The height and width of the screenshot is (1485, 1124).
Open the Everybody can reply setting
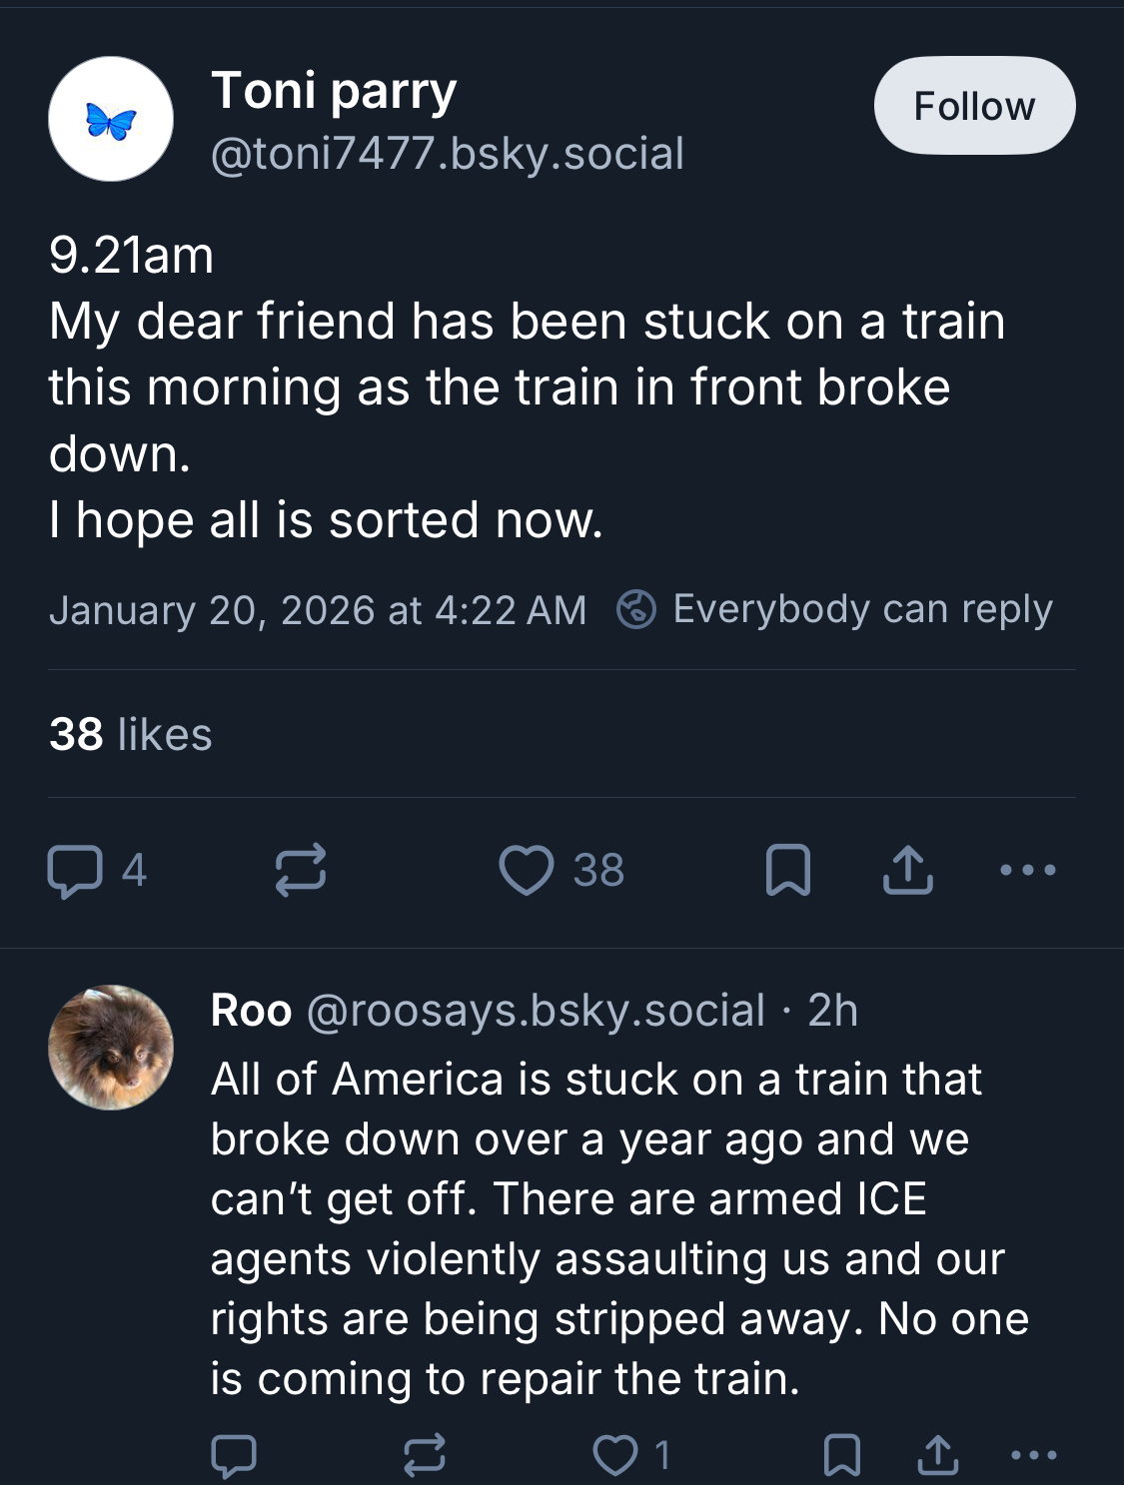tap(835, 609)
